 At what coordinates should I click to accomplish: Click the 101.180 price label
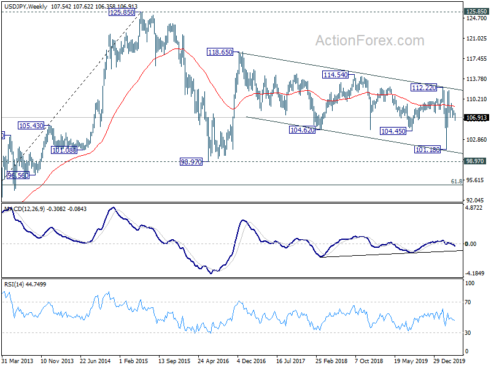pos(427,150)
